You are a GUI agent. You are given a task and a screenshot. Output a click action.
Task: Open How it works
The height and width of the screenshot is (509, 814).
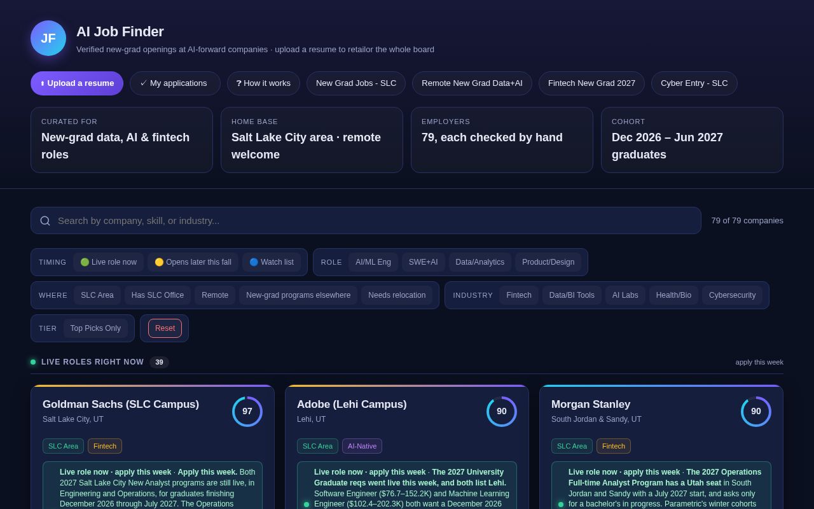click(x=263, y=83)
